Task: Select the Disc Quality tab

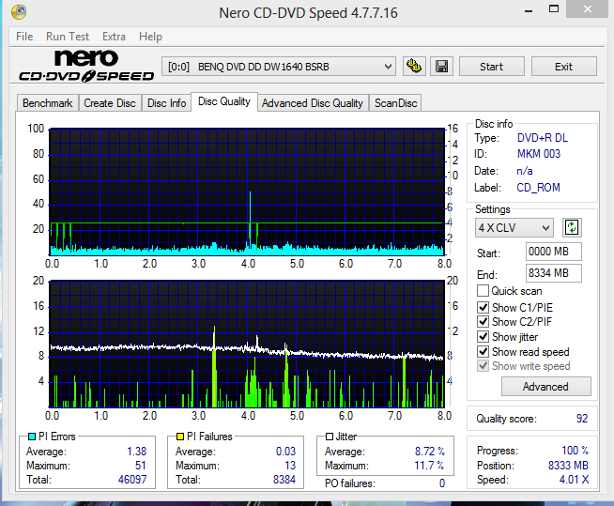Action: point(224,101)
